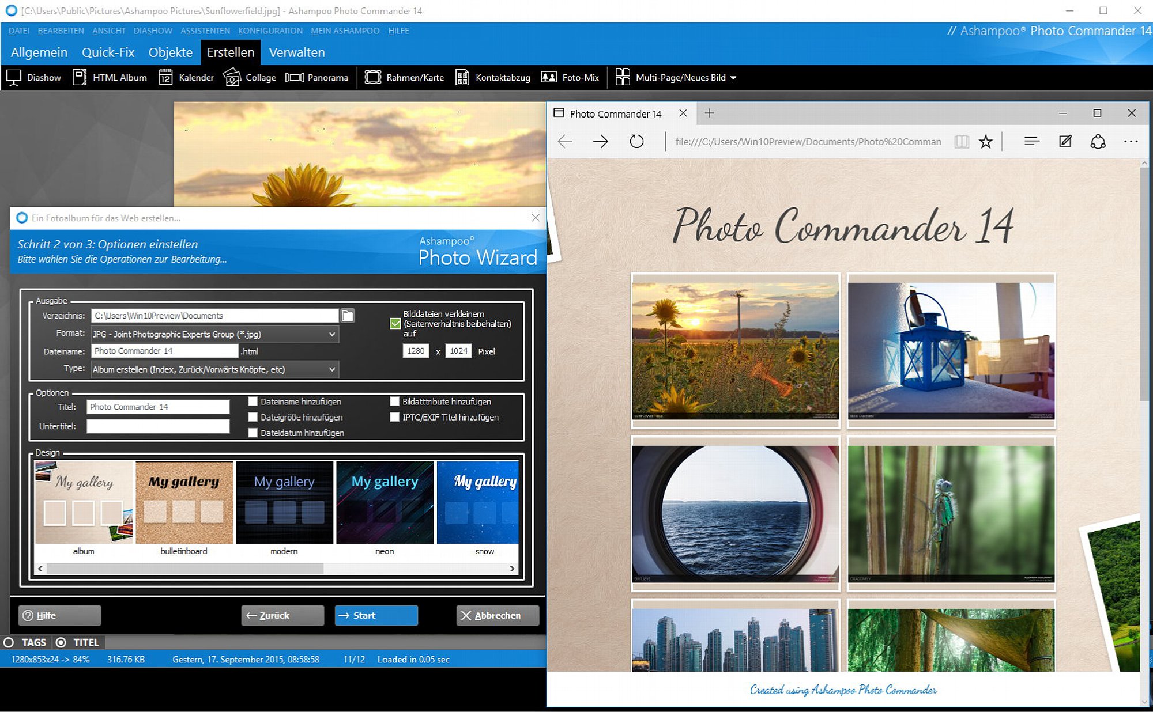This screenshot has height=712, width=1153.
Task: Open the Type album dropdown
Action: (215, 369)
